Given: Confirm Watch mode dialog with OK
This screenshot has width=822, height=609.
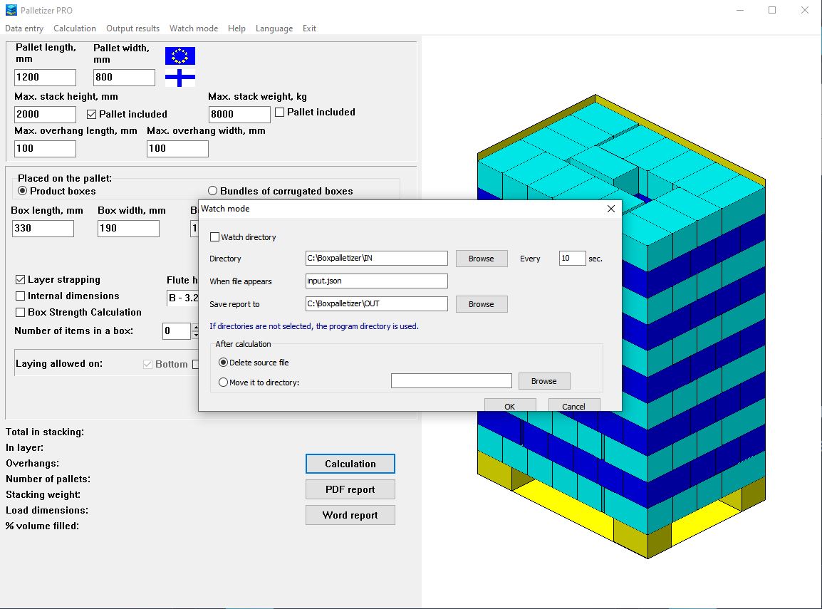Looking at the screenshot, I should point(509,405).
